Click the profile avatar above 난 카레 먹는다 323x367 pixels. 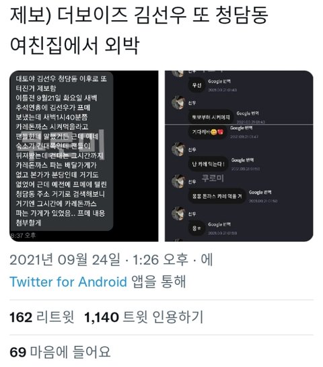point(178,149)
